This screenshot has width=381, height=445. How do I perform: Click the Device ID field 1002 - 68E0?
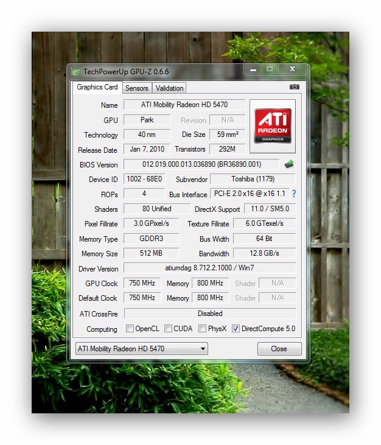pos(144,179)
